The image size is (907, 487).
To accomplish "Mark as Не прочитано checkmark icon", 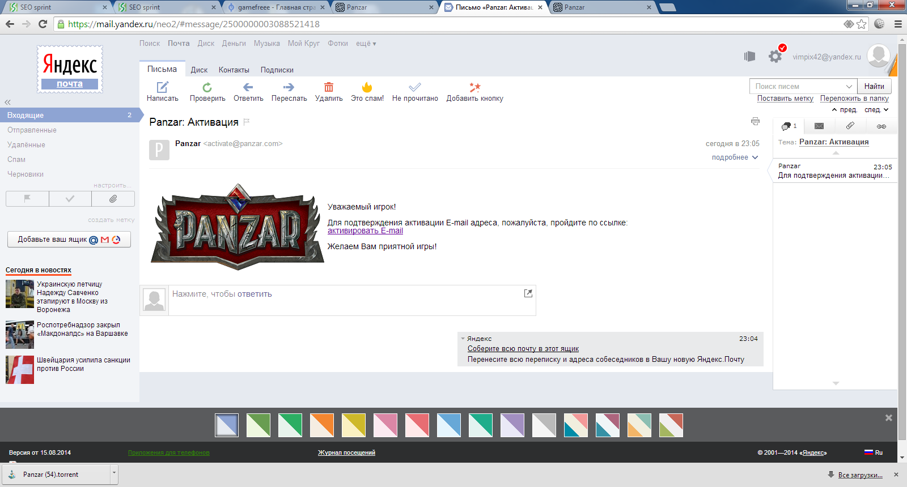I will [x=415, y=87].
